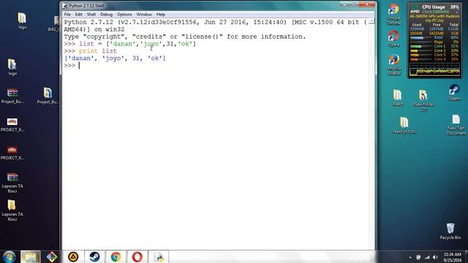
Task: Select the Project_Bu folder desktop icon
Action: pos(48,96)
